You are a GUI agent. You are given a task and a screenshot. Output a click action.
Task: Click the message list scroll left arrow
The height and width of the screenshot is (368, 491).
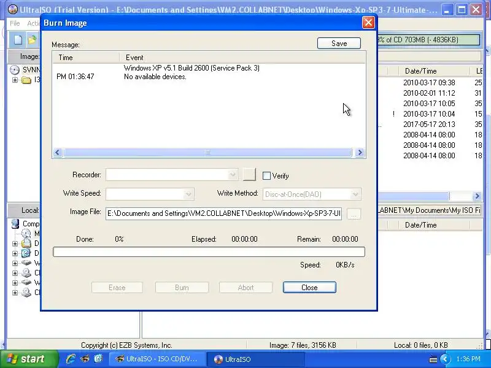(x=57, y=152)
